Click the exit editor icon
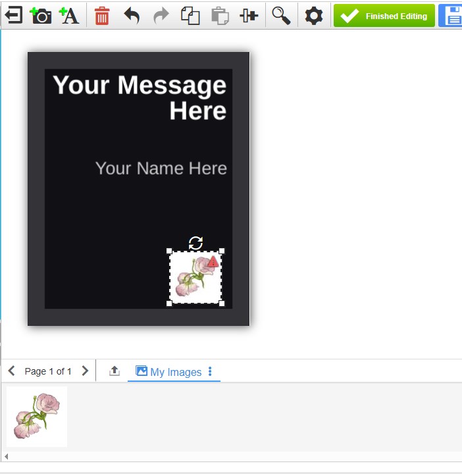 (x=14, y=15)
